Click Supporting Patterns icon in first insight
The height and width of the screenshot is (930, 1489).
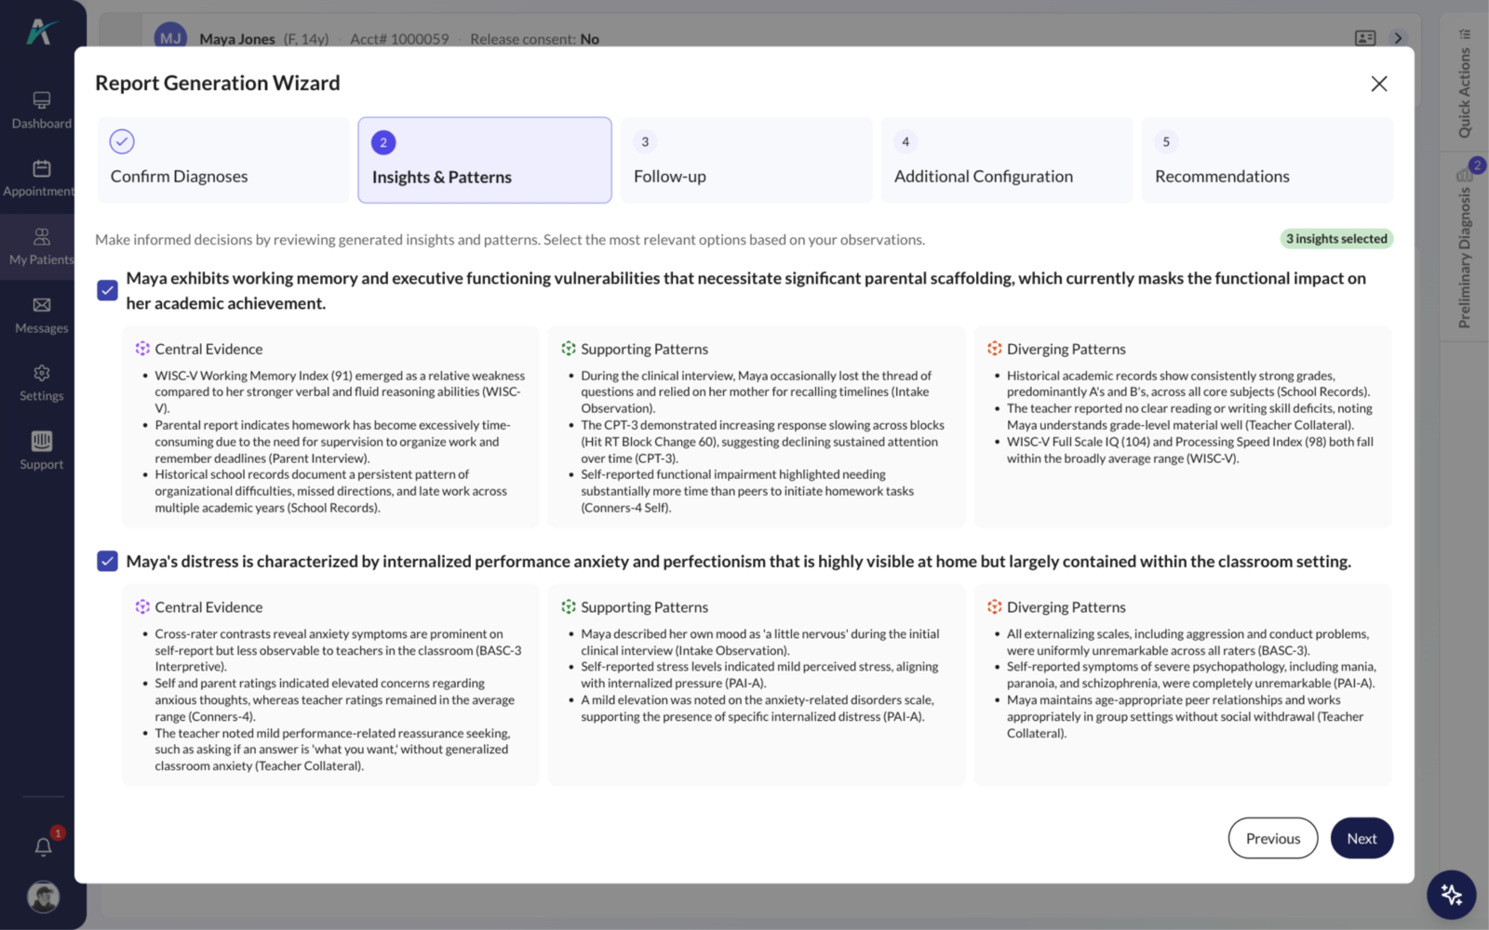(x=569, y=349)
